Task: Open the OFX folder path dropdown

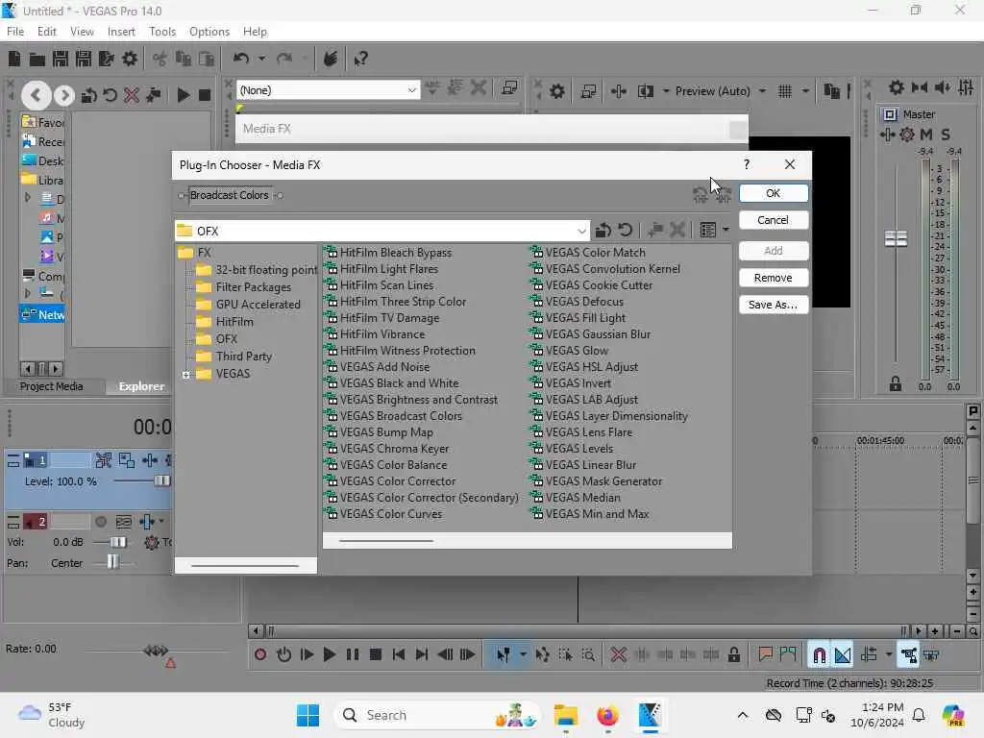Action: [x=581, y=231]
